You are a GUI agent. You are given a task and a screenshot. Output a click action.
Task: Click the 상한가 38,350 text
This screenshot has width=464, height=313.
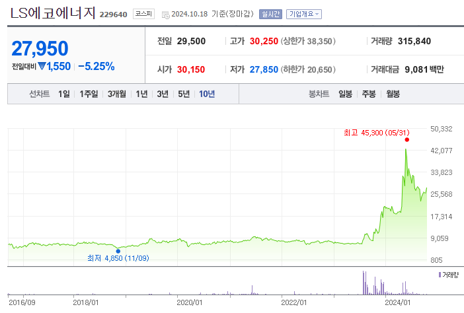[x=308, y=41]
